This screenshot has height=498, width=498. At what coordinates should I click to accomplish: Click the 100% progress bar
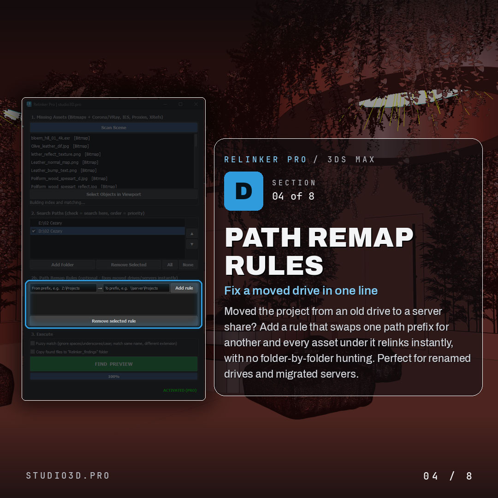pyautogui.click(x=114, y=376)
